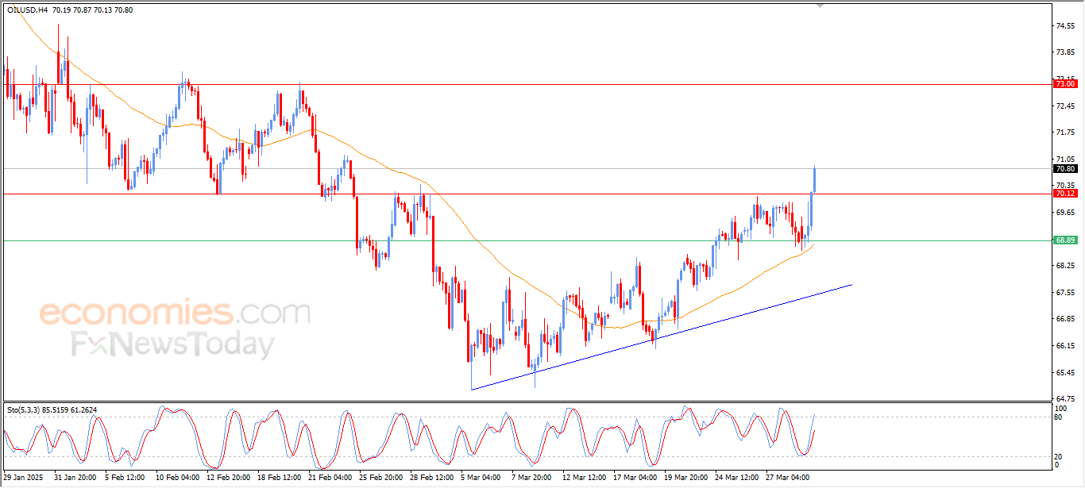The image size is (1085, 488).
Task: Click the 64.75 price axis value
Action: (x=1065, y=399)
